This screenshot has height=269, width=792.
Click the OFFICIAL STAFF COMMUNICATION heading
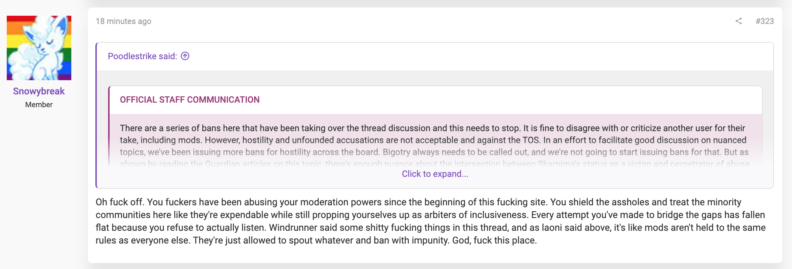[x=190, y=100]
